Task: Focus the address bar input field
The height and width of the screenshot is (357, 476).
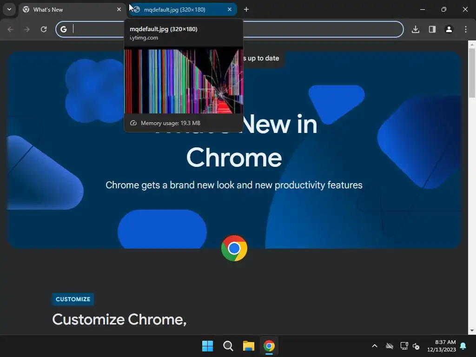Action: click(230, 29)
